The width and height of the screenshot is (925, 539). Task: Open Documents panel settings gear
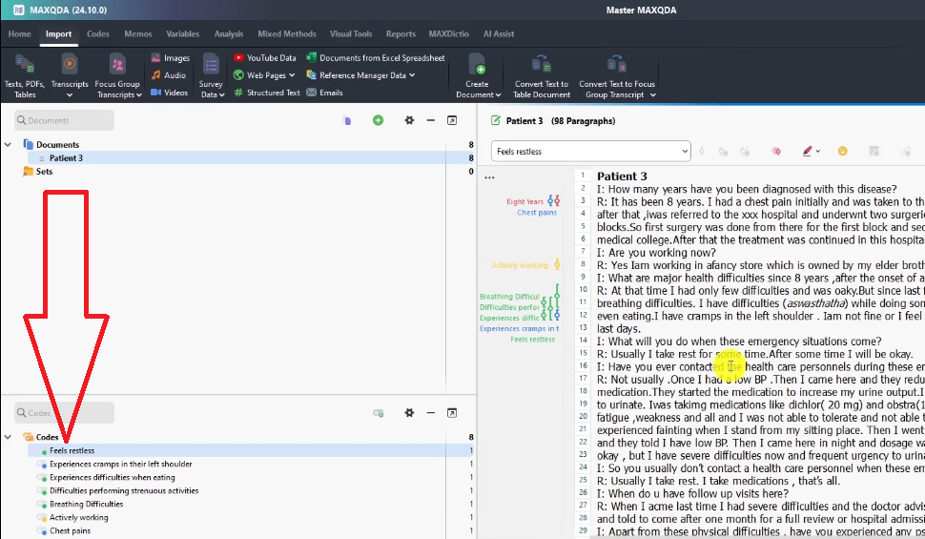pos(409,120)
